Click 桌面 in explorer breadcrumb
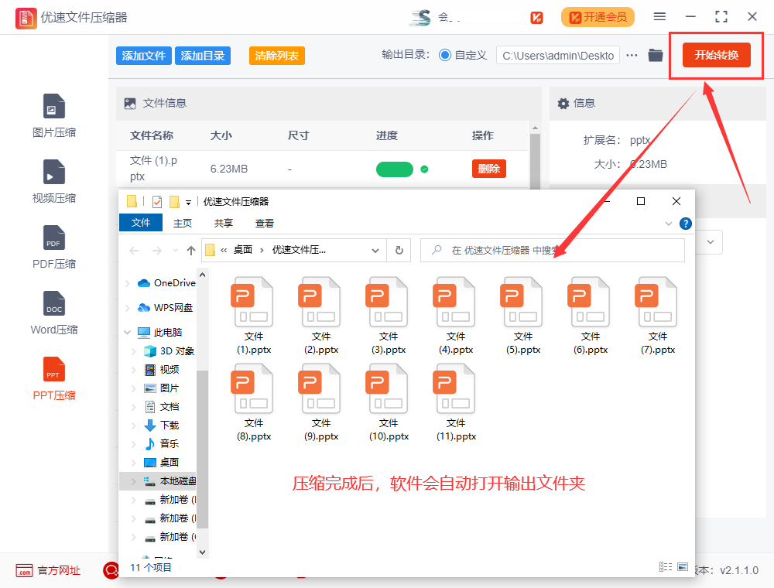Viewport: 774px width, 588px height. coord(243,250)
